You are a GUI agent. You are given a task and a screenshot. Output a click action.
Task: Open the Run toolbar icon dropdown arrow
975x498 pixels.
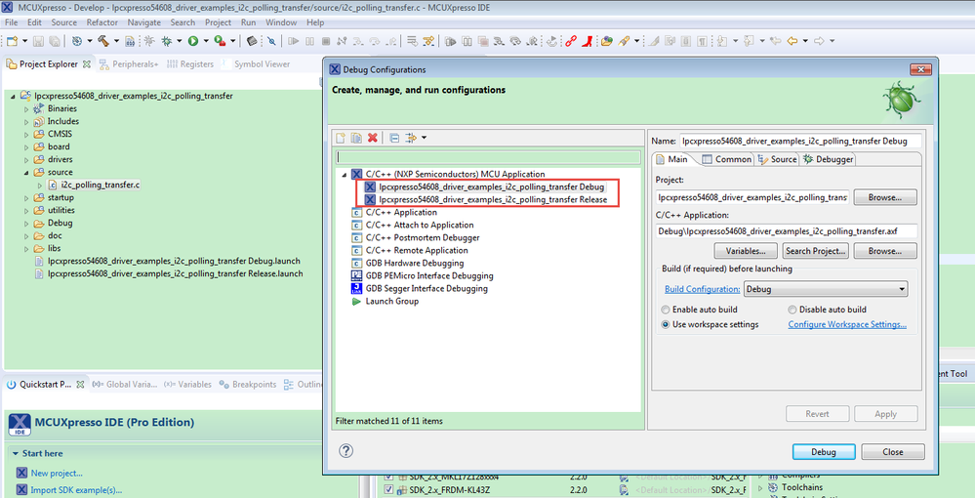(206, 41)
